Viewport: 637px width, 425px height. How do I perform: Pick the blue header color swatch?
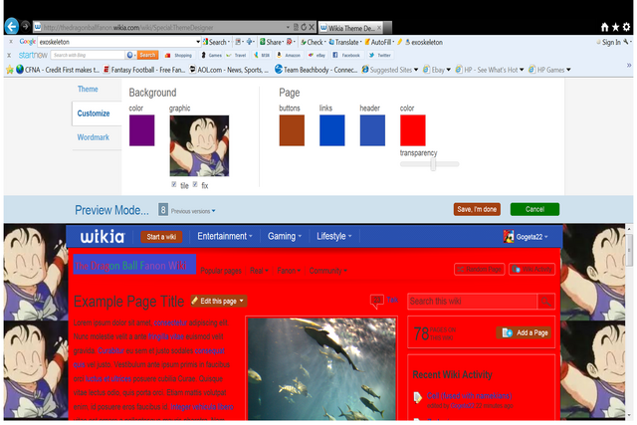click(x=372, y=130)
